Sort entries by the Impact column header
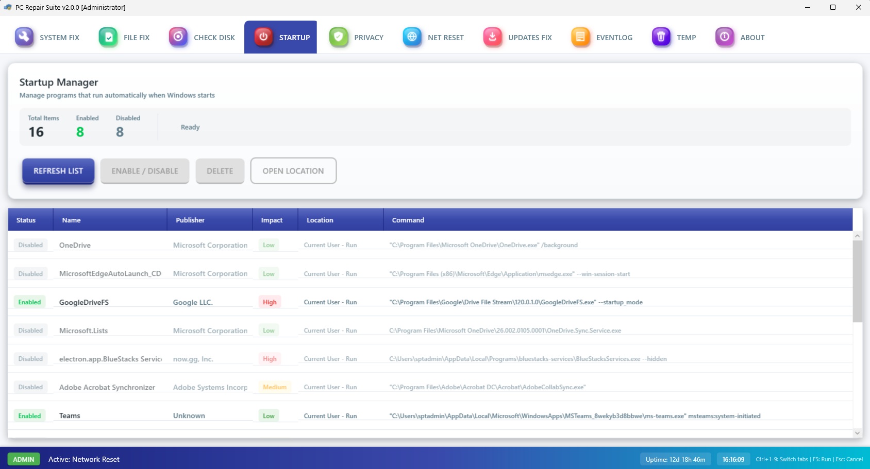This screenshot has height=469, width=870. [x=273, y=220]
